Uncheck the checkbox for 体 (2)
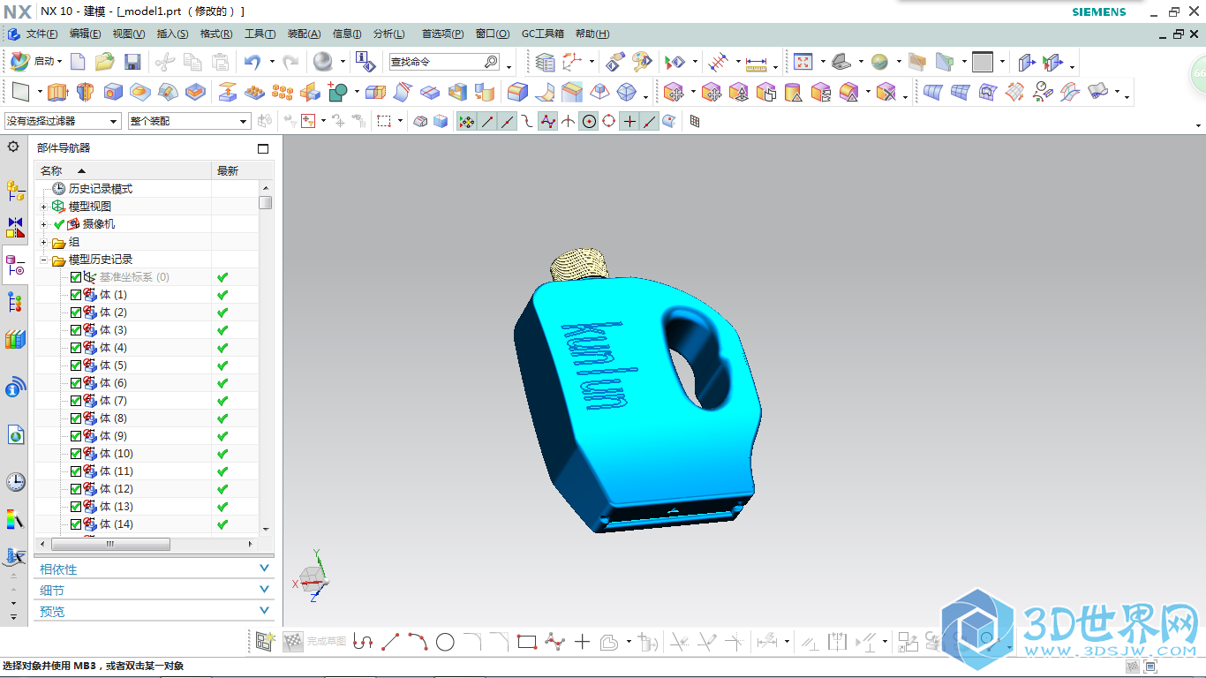1206x678 pixels. 75,313
